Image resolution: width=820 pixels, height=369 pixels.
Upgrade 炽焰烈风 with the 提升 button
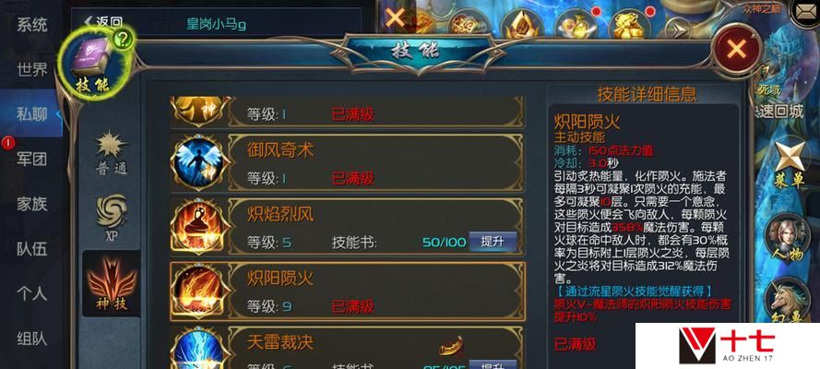coord(493,242)
